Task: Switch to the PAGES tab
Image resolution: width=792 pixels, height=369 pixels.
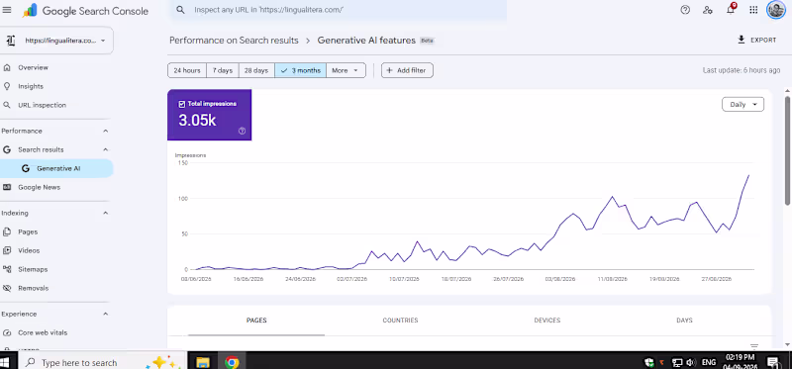Action: pyautogui.click(x=256, y=321)
